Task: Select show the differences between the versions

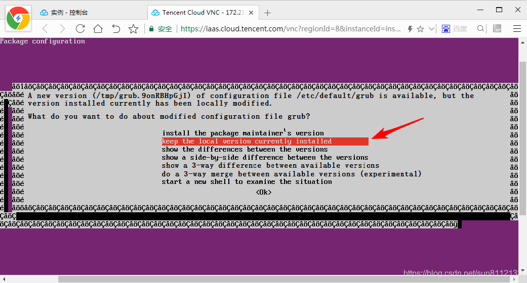Action: tap(245, 150)
